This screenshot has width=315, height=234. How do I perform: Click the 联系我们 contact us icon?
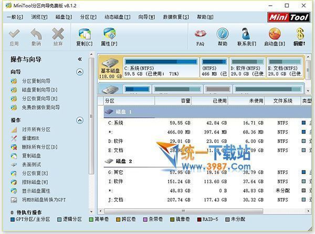pyautogui.click(x=246, y=34)
